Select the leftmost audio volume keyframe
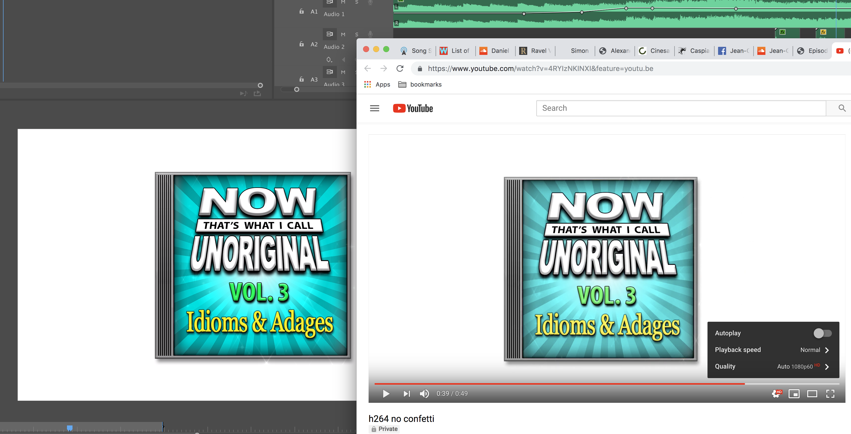Image resolution: width=851 pixels, height=434 pixels. click(524, 14)
